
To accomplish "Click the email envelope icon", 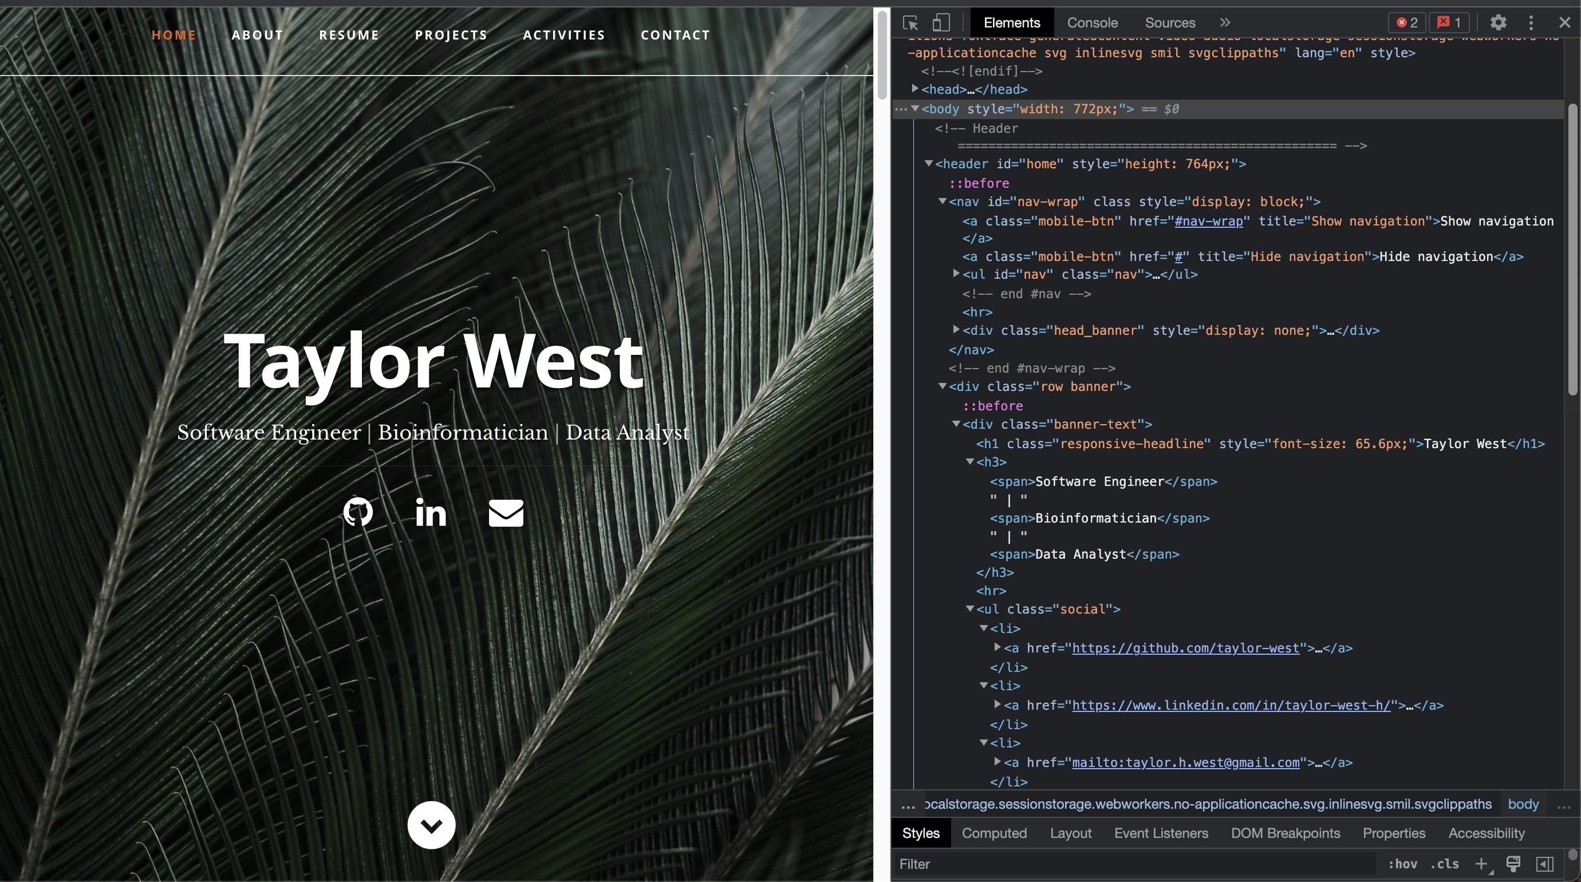I will 506,513.
